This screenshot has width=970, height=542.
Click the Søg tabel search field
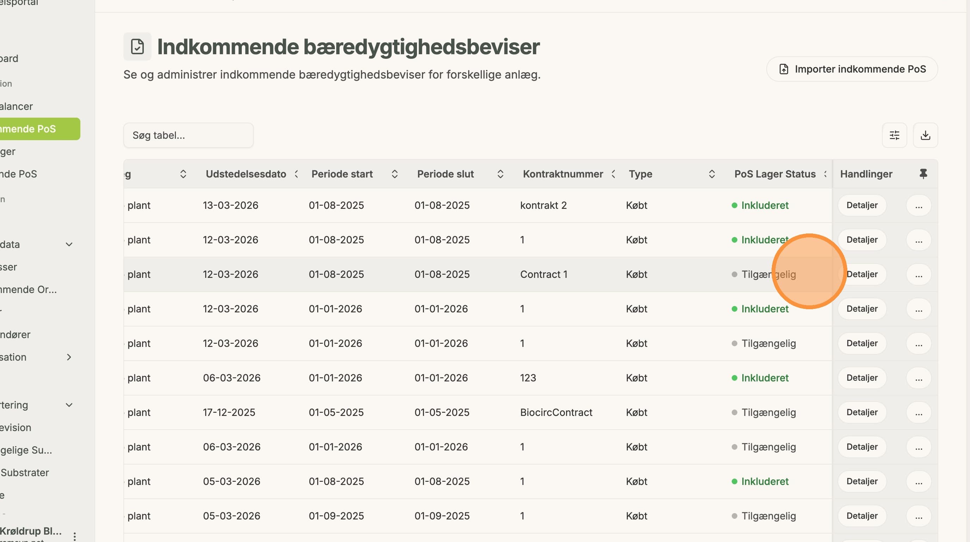[x=188, y=135]
